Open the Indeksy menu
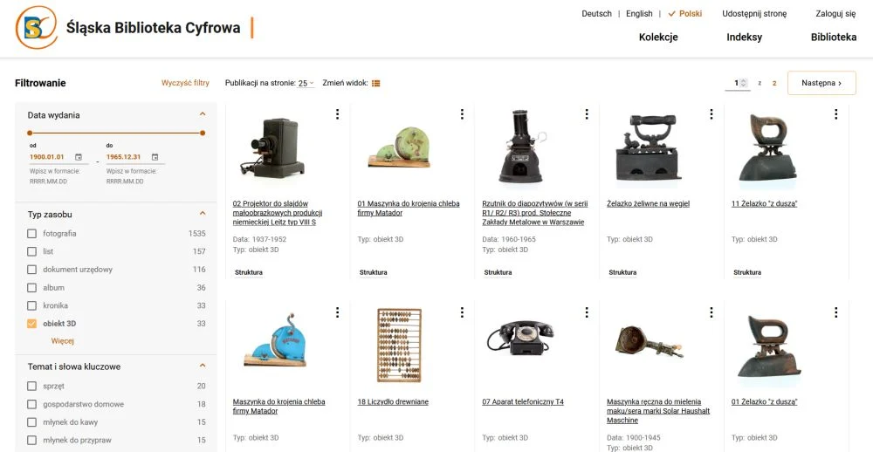 pos(745,38)
